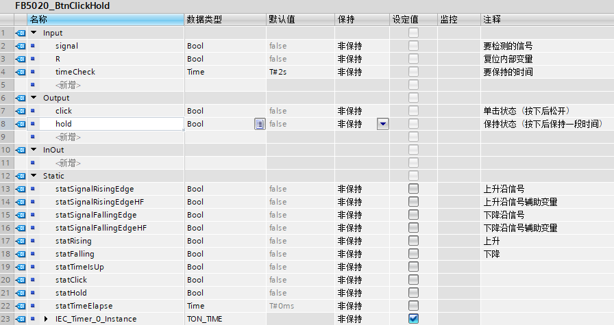Click the variable icon in the statSignalFallingEdge row
The height and width of the screenshot is (325, 614).
point(21,215)
